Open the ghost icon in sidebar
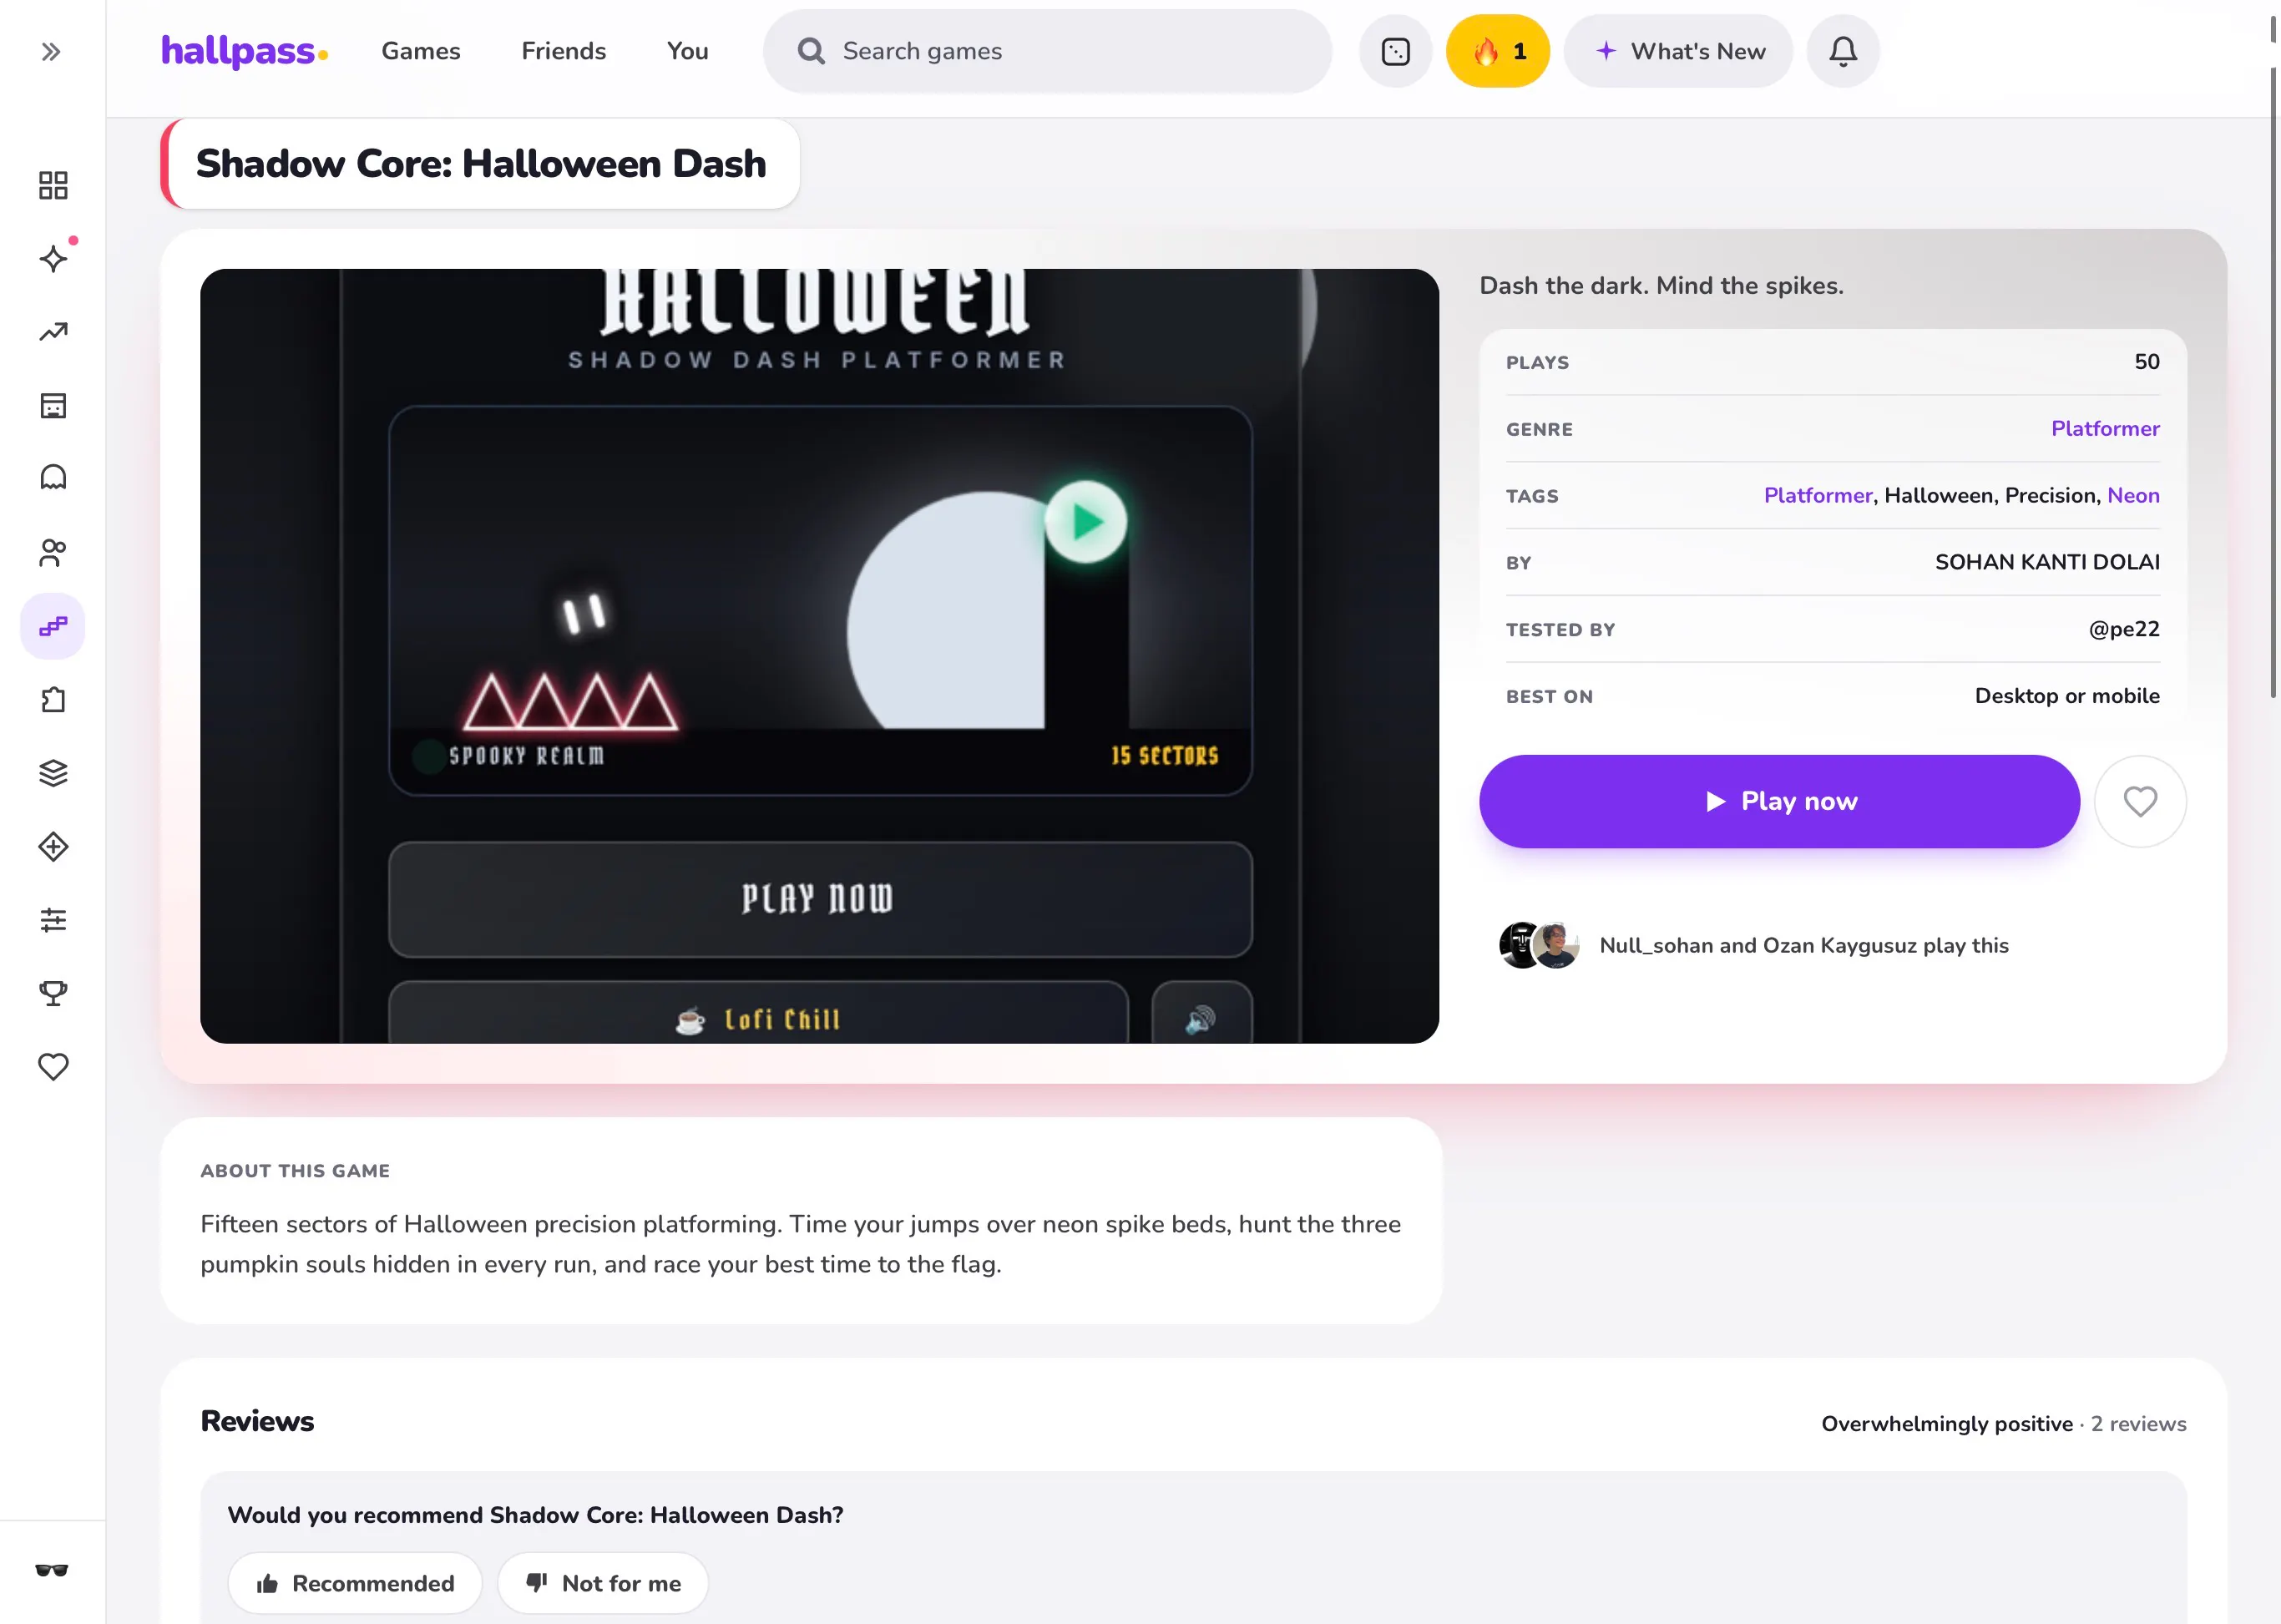This screenshot has width=2281, height=1624. (x=53, y=478)
